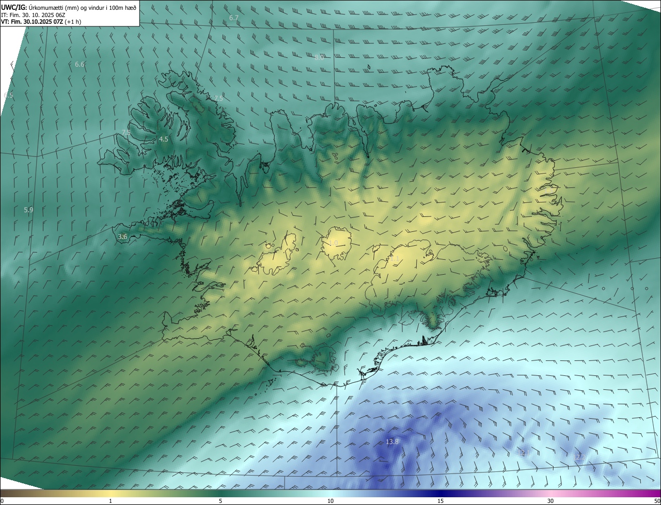
Task: Click the color scale tick labeled 0
Action: coord(2,501)
